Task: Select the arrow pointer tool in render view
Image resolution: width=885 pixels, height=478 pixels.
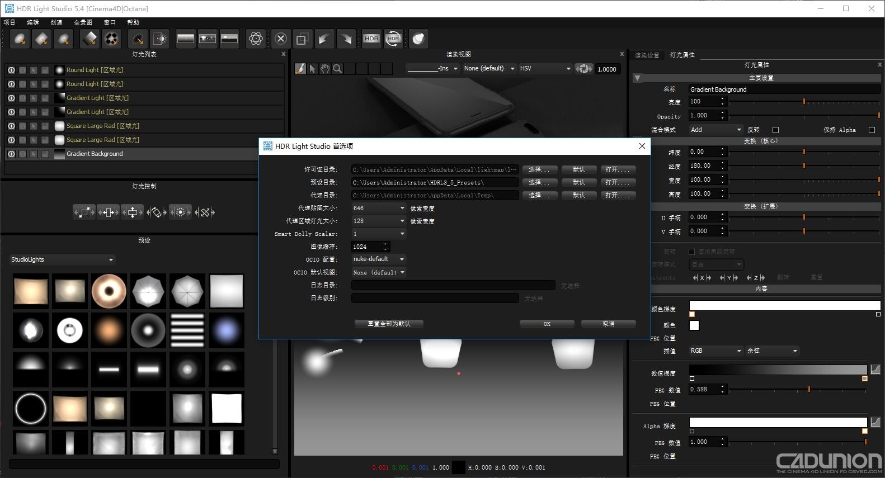Action: coord(312,69)
